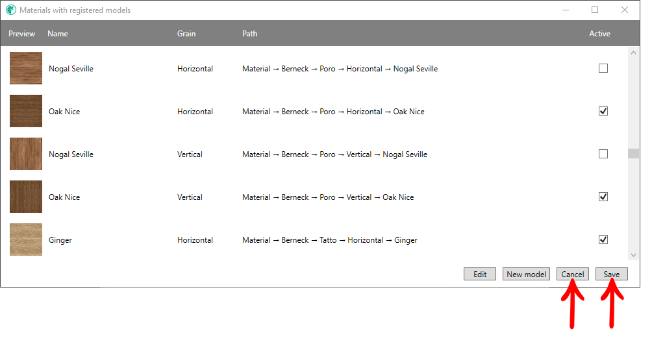Click Vertical grain cell of Oak Nice
This screenshot has height=344, width=665.
click(x=190, y=197)
